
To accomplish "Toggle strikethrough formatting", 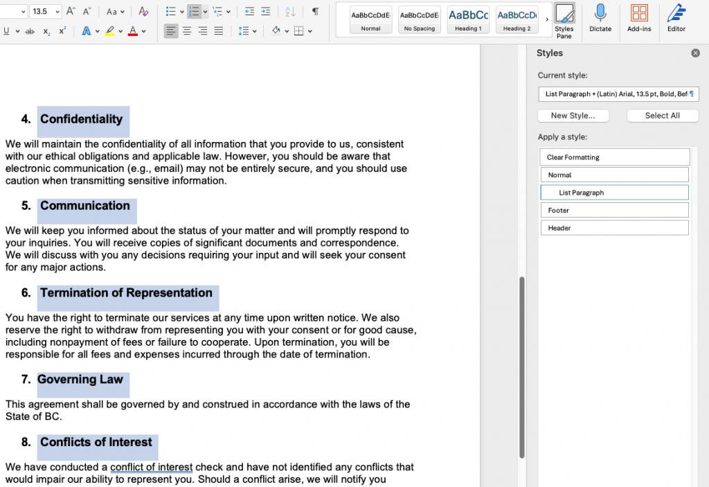I will coord(30,30).
